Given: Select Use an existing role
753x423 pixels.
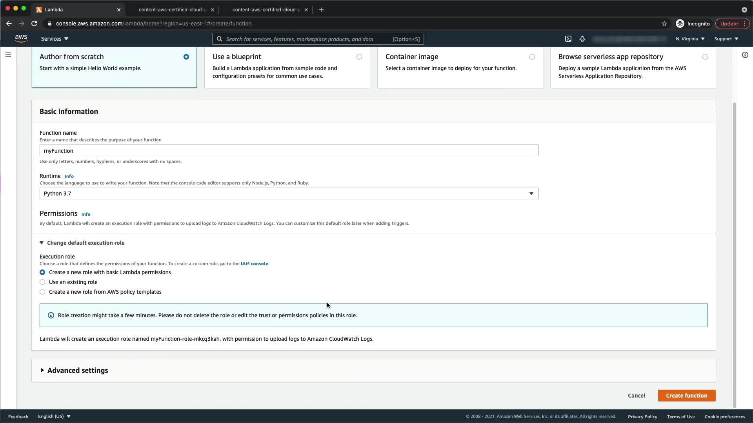Looking at the screenshot, I should [x=42, y=282].
